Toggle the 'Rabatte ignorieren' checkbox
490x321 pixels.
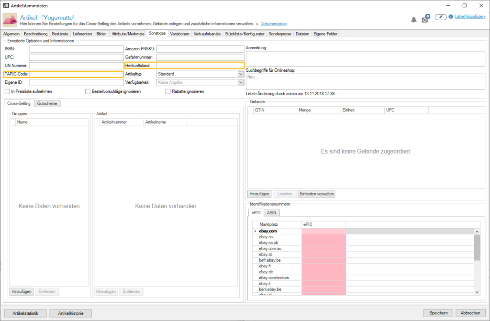pyautogui.click(x=168, y=91)
